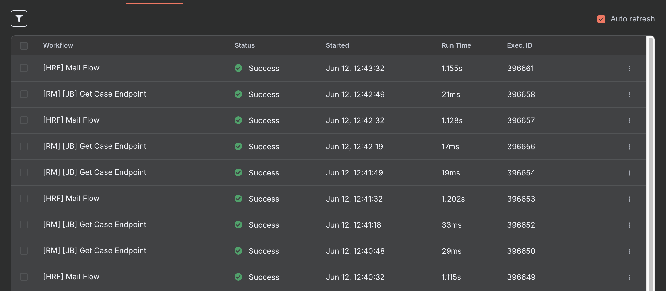Open three-dot menu for execution 396650
The height and width of the screenshot is (291, 666).
(629, 251)
